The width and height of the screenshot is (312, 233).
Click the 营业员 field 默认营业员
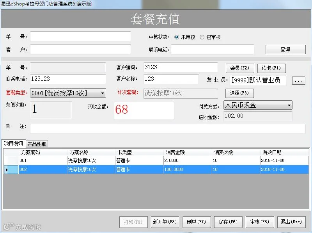point(258,80)
